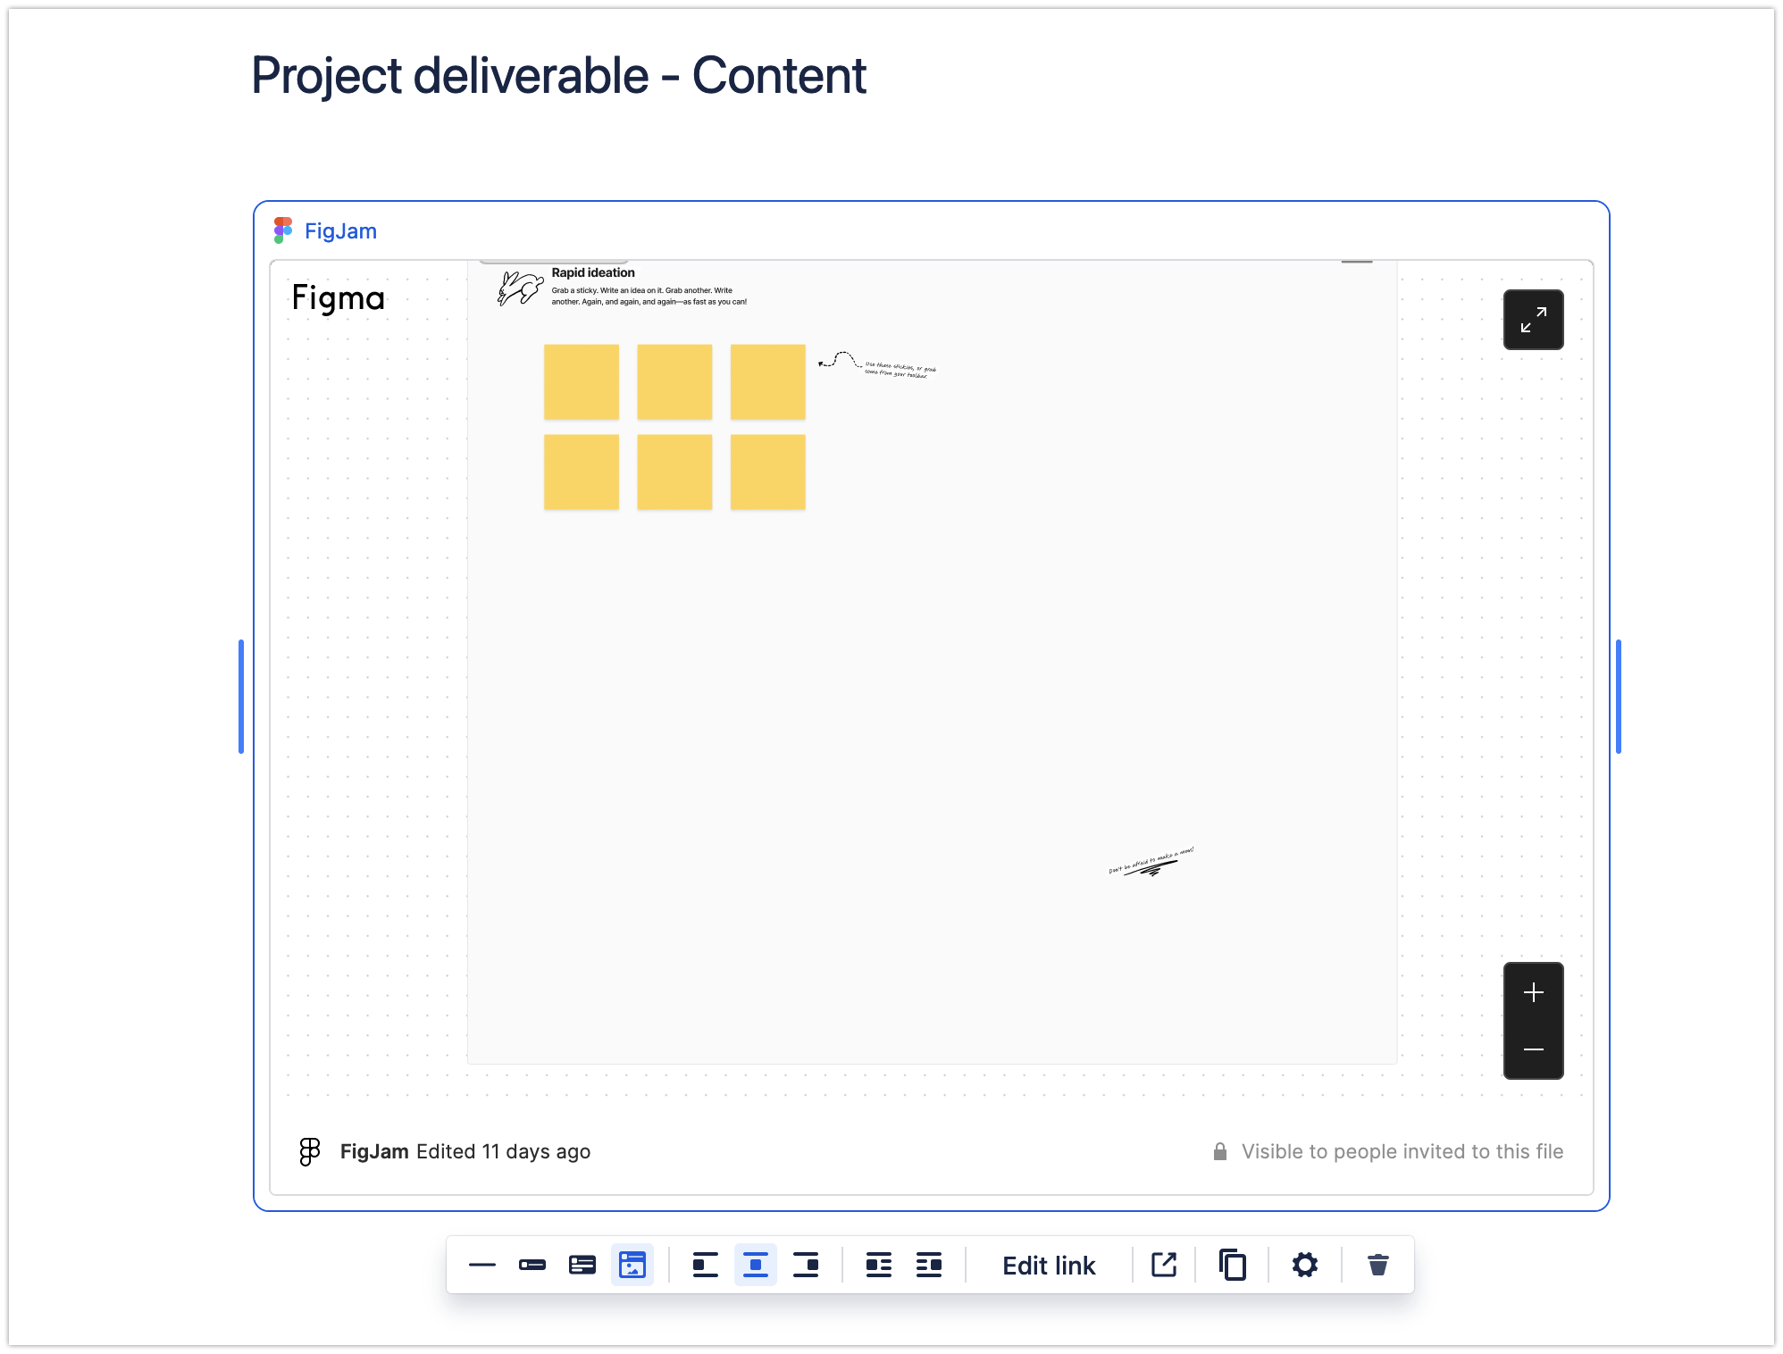The width and height of the screenshot is (1783, 1354).
Task: Align the embed to the left
Action: click(x=705, y=1265)
